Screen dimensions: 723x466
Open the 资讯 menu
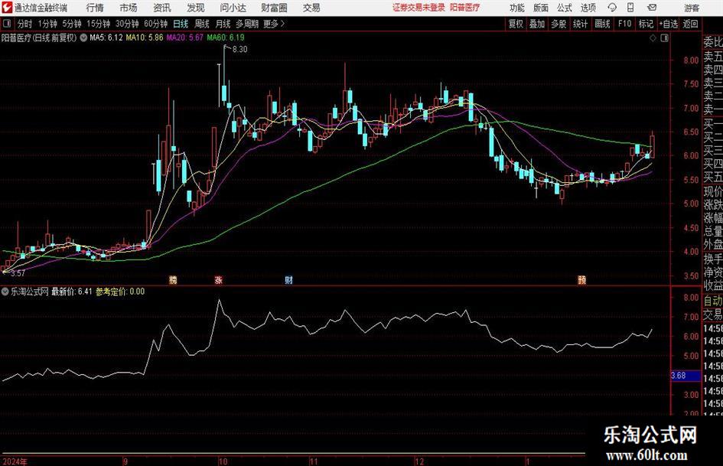[162, 8]
